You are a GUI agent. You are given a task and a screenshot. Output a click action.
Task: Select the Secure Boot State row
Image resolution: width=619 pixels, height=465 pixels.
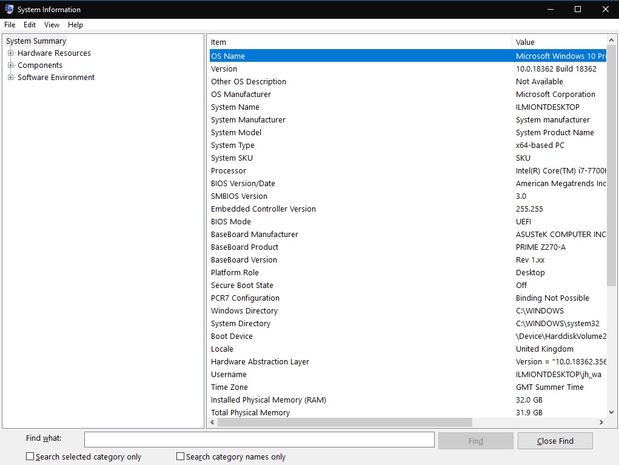click(x=408, y=285)
